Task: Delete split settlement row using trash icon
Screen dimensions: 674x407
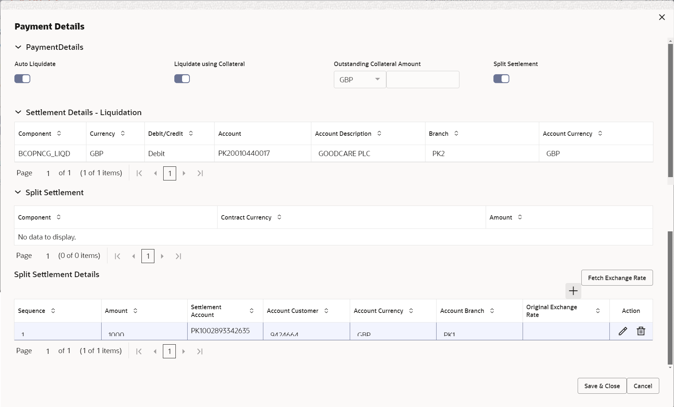Action: [x=641, y=331]
